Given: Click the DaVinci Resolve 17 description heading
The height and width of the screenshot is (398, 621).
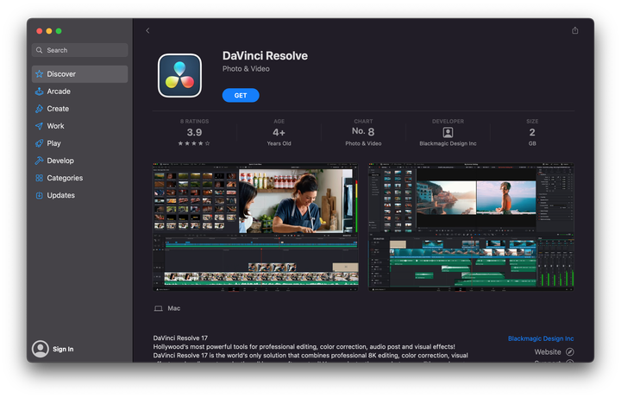Looking at the screenshot, I should 180,338.
